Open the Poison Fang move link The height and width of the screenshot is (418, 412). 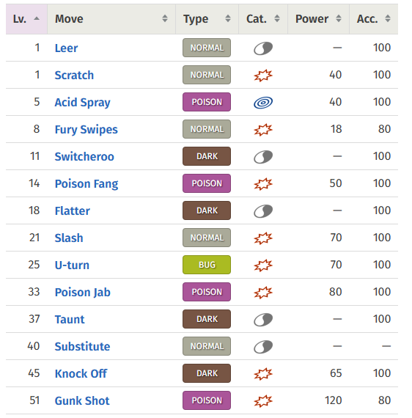[x=87, y=183]
